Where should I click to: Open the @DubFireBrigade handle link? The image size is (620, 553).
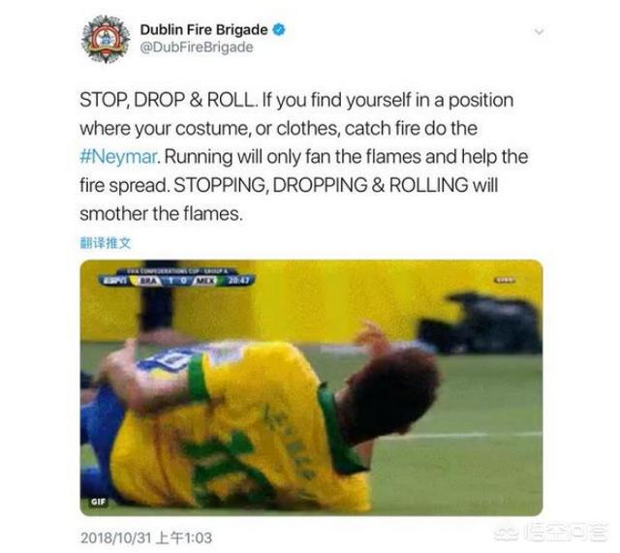click(197, 47)
